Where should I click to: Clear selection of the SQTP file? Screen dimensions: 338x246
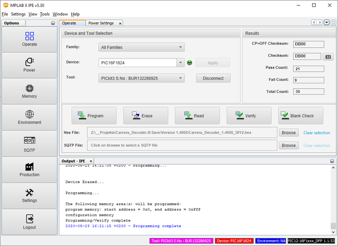point(317,145)
